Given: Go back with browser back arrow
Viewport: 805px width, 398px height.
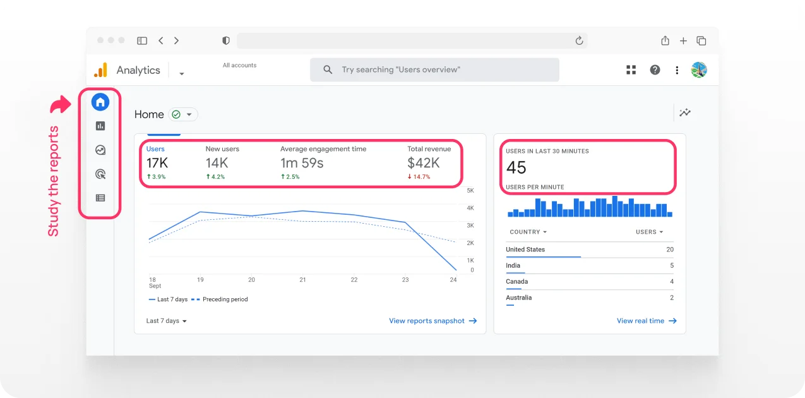Looking at the screenshot, I should click(161, 40).
